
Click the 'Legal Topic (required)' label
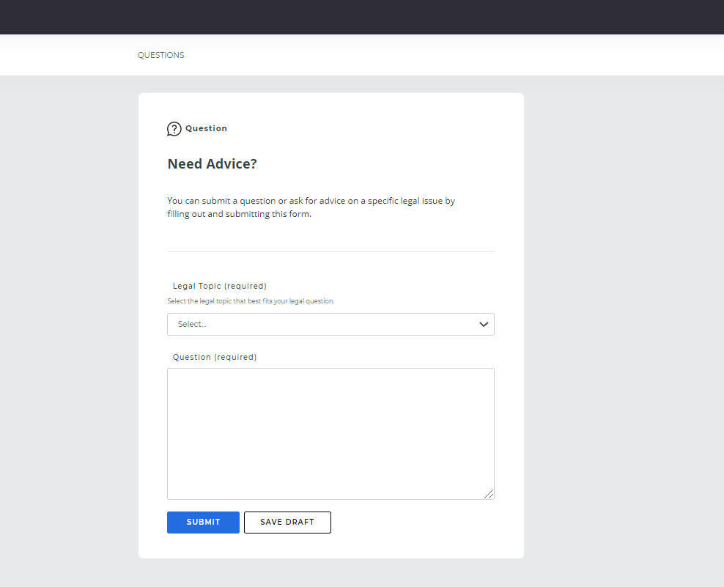pyautogui.click(x=220, y=286)
